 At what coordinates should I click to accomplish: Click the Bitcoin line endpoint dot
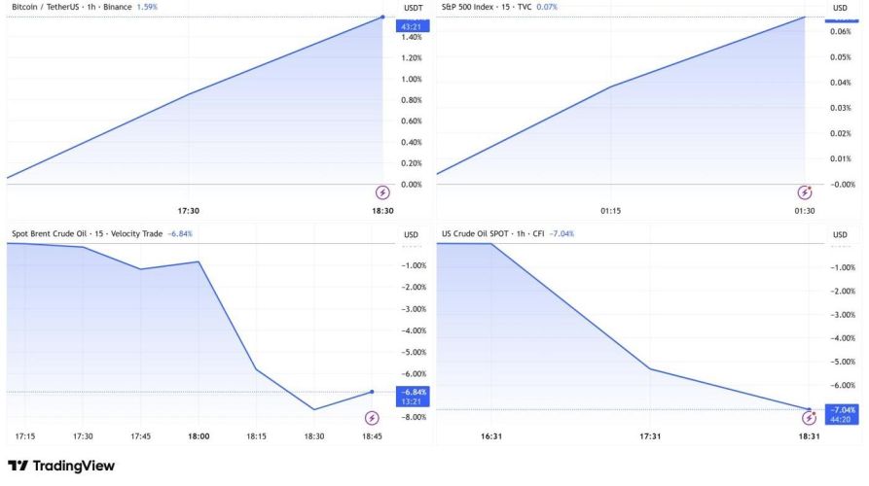pyautogui.click(x=382, y=17)
